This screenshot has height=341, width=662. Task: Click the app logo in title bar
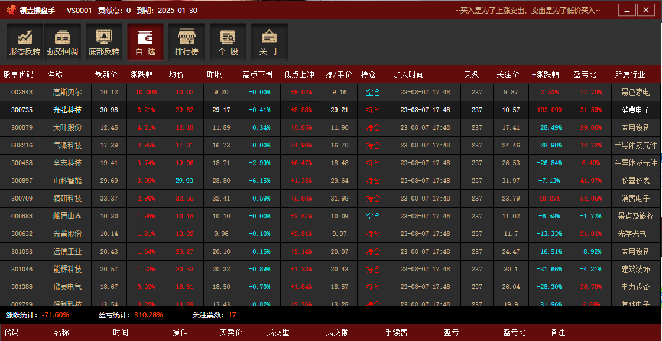pos(11,10)
